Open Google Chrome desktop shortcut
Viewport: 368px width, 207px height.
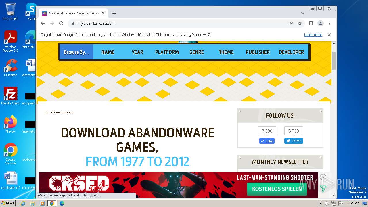tap(10, 154)
